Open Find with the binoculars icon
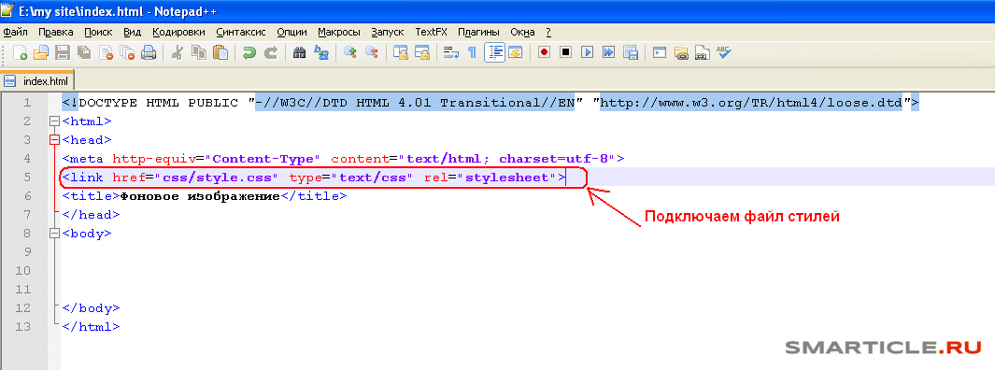 coord(300,52)
